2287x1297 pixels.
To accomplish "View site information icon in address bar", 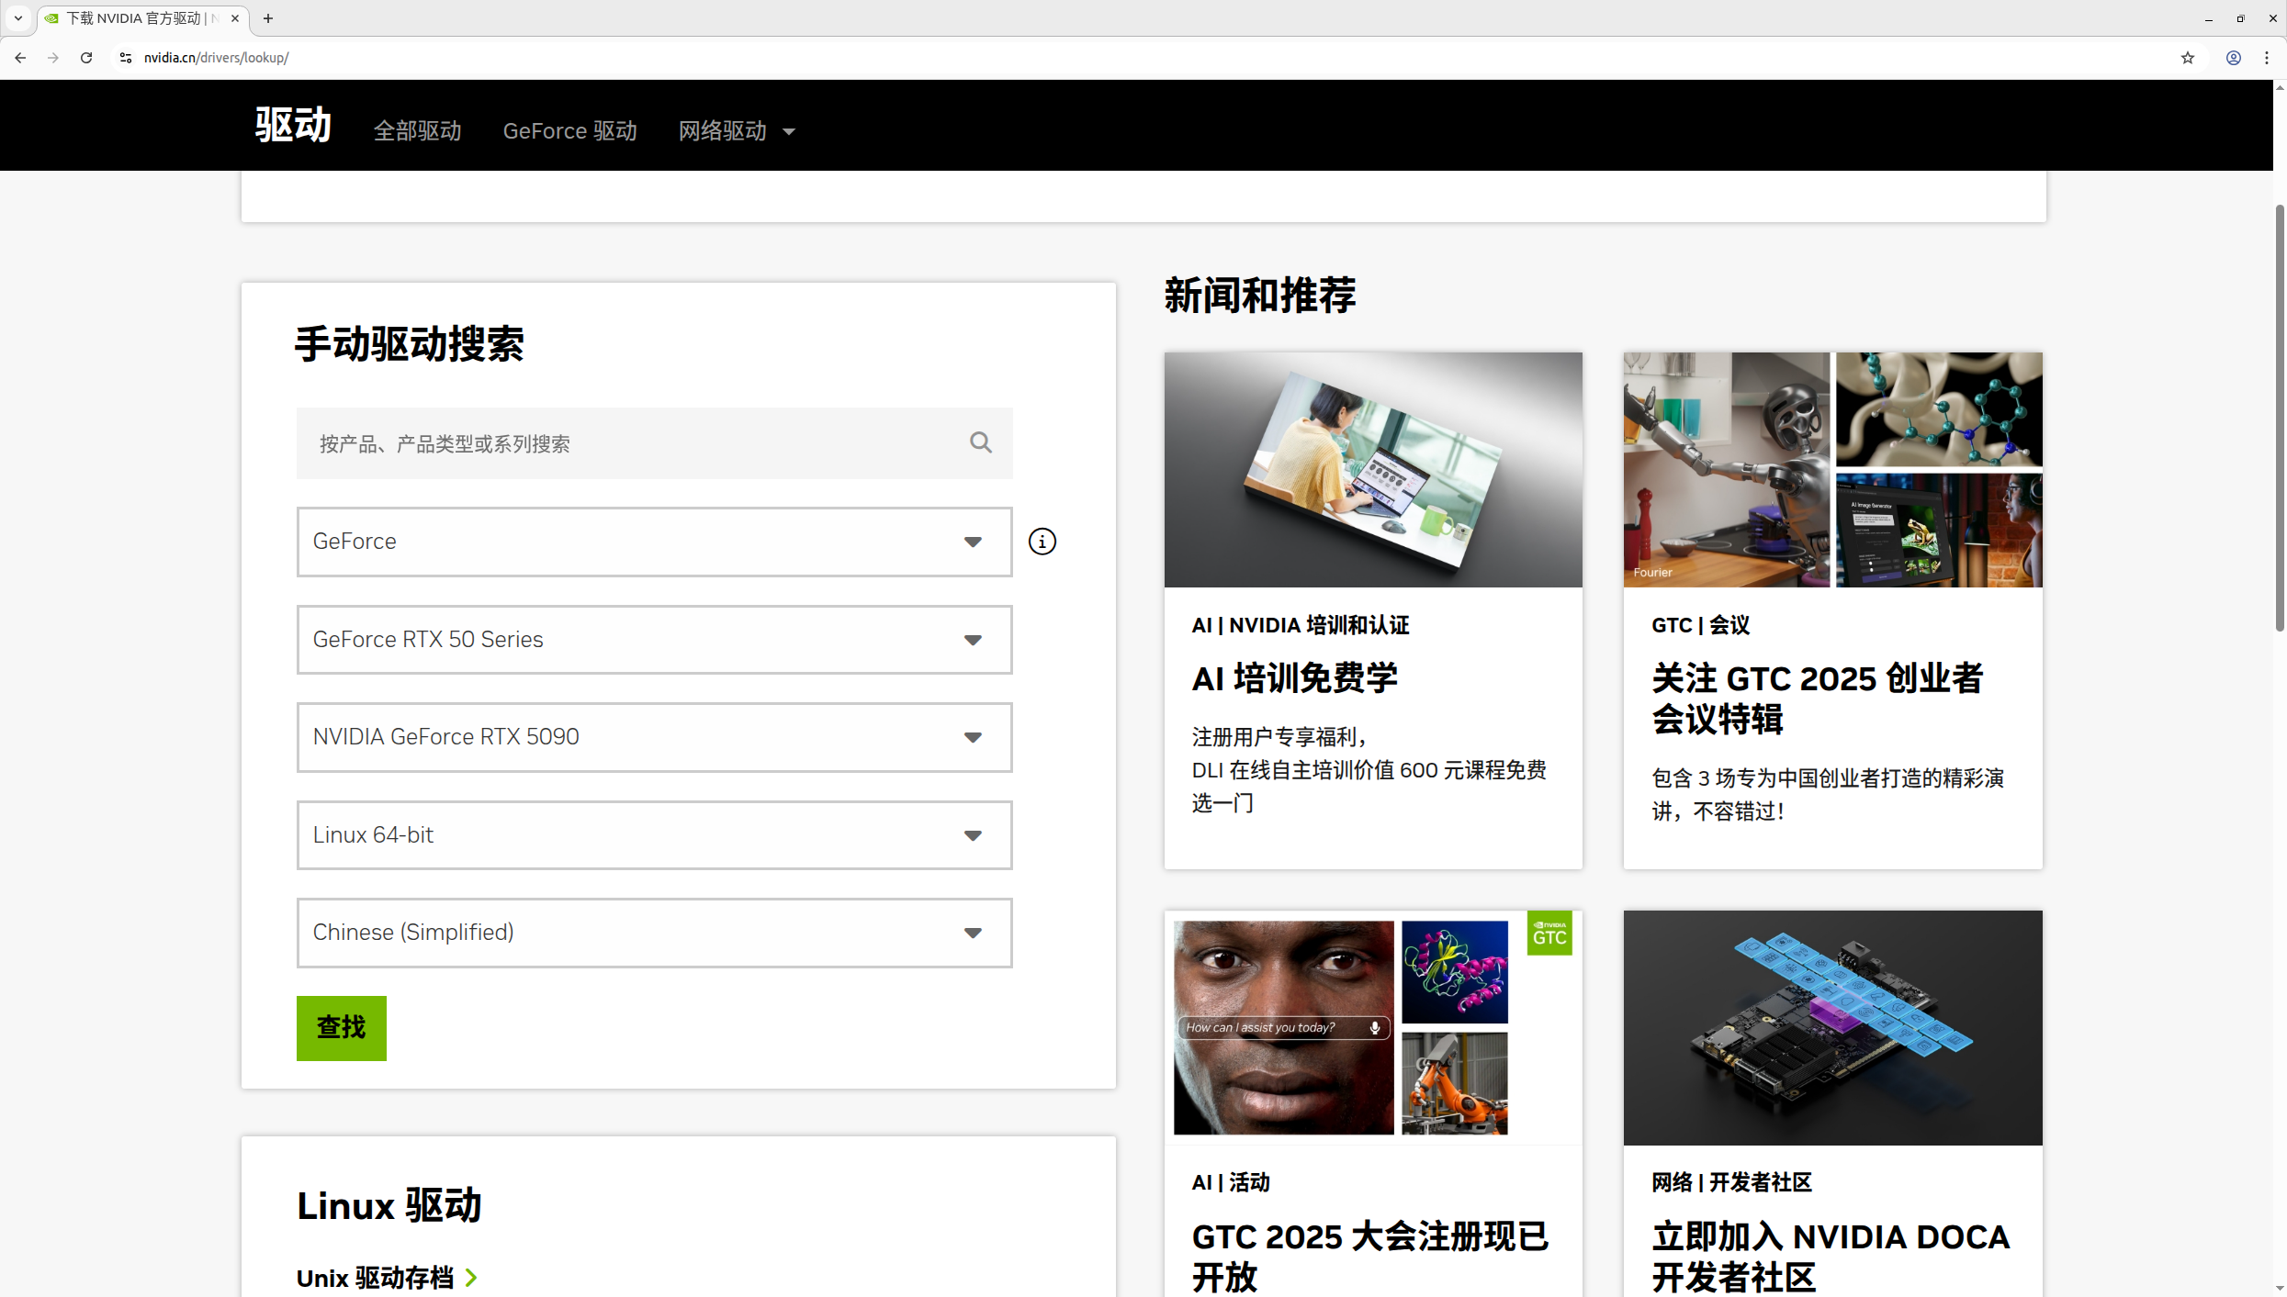I will (126, 58).
